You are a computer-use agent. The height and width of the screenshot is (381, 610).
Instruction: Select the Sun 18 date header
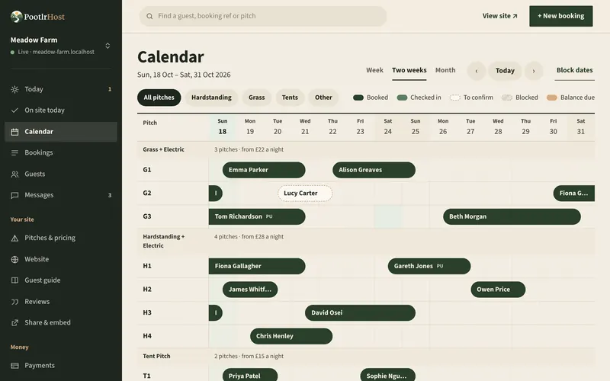click(x=223, y=126)
